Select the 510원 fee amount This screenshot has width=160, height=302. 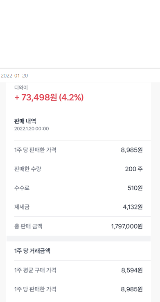coord(135,188)
